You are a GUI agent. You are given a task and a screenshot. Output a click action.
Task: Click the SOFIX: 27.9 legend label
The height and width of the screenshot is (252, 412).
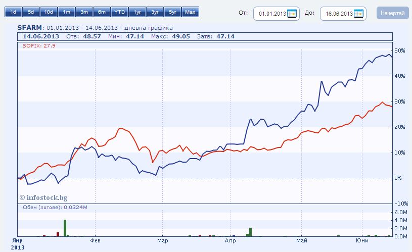coord(39,45)
